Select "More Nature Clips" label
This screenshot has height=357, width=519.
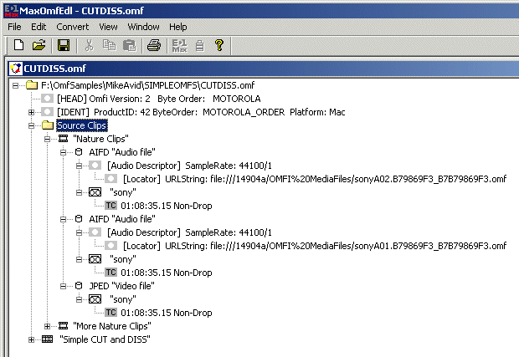112,326
